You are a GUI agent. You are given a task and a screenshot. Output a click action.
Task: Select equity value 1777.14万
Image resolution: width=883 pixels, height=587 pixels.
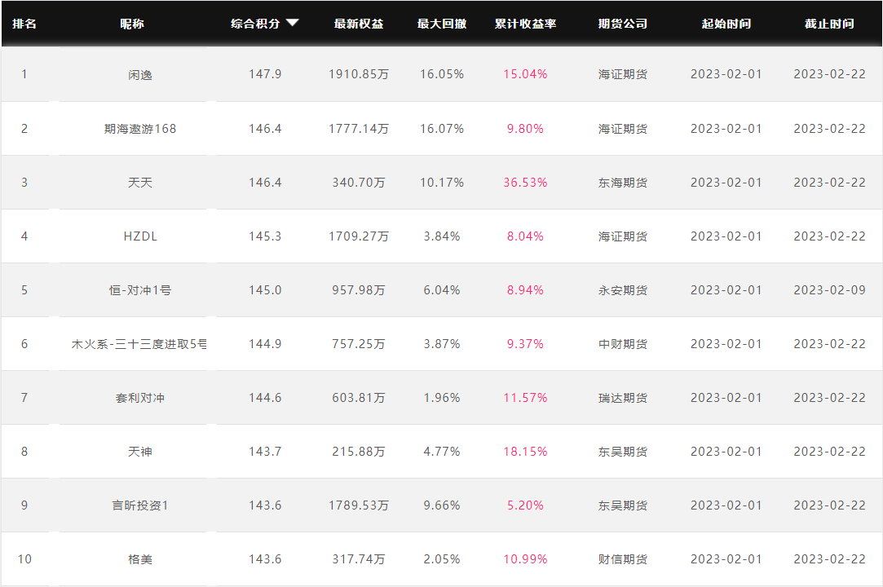pyautogui.click(x=359, y=129)
